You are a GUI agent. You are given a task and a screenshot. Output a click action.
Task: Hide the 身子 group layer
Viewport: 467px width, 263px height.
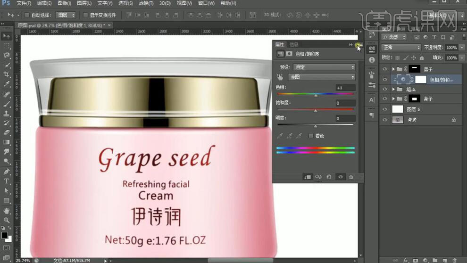(384, 99)
